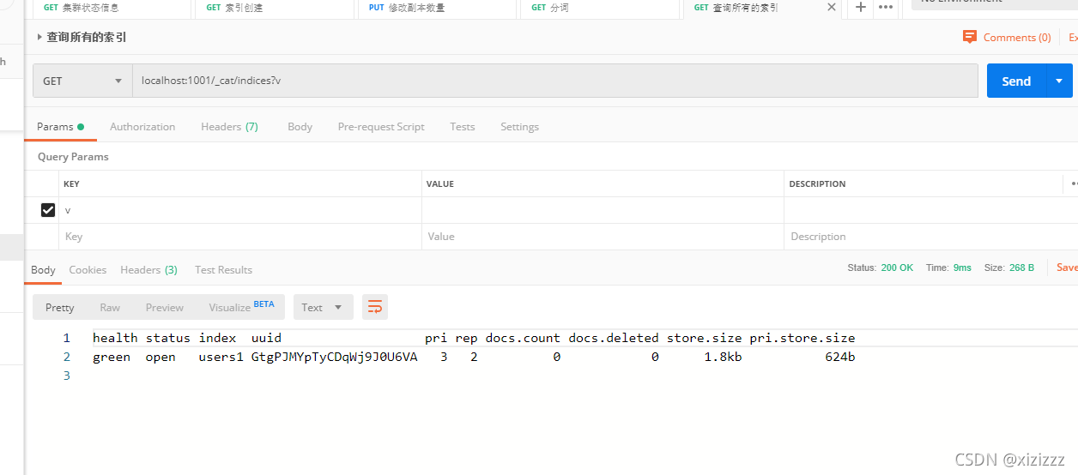Switch to the 索引创建 request tab
Viewport: 1078px width, 475px height.
[274, 8]
